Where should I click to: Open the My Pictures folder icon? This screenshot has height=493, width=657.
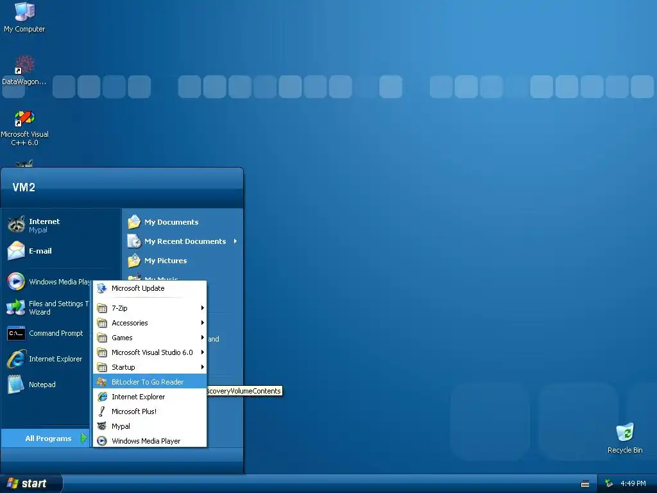134,261
